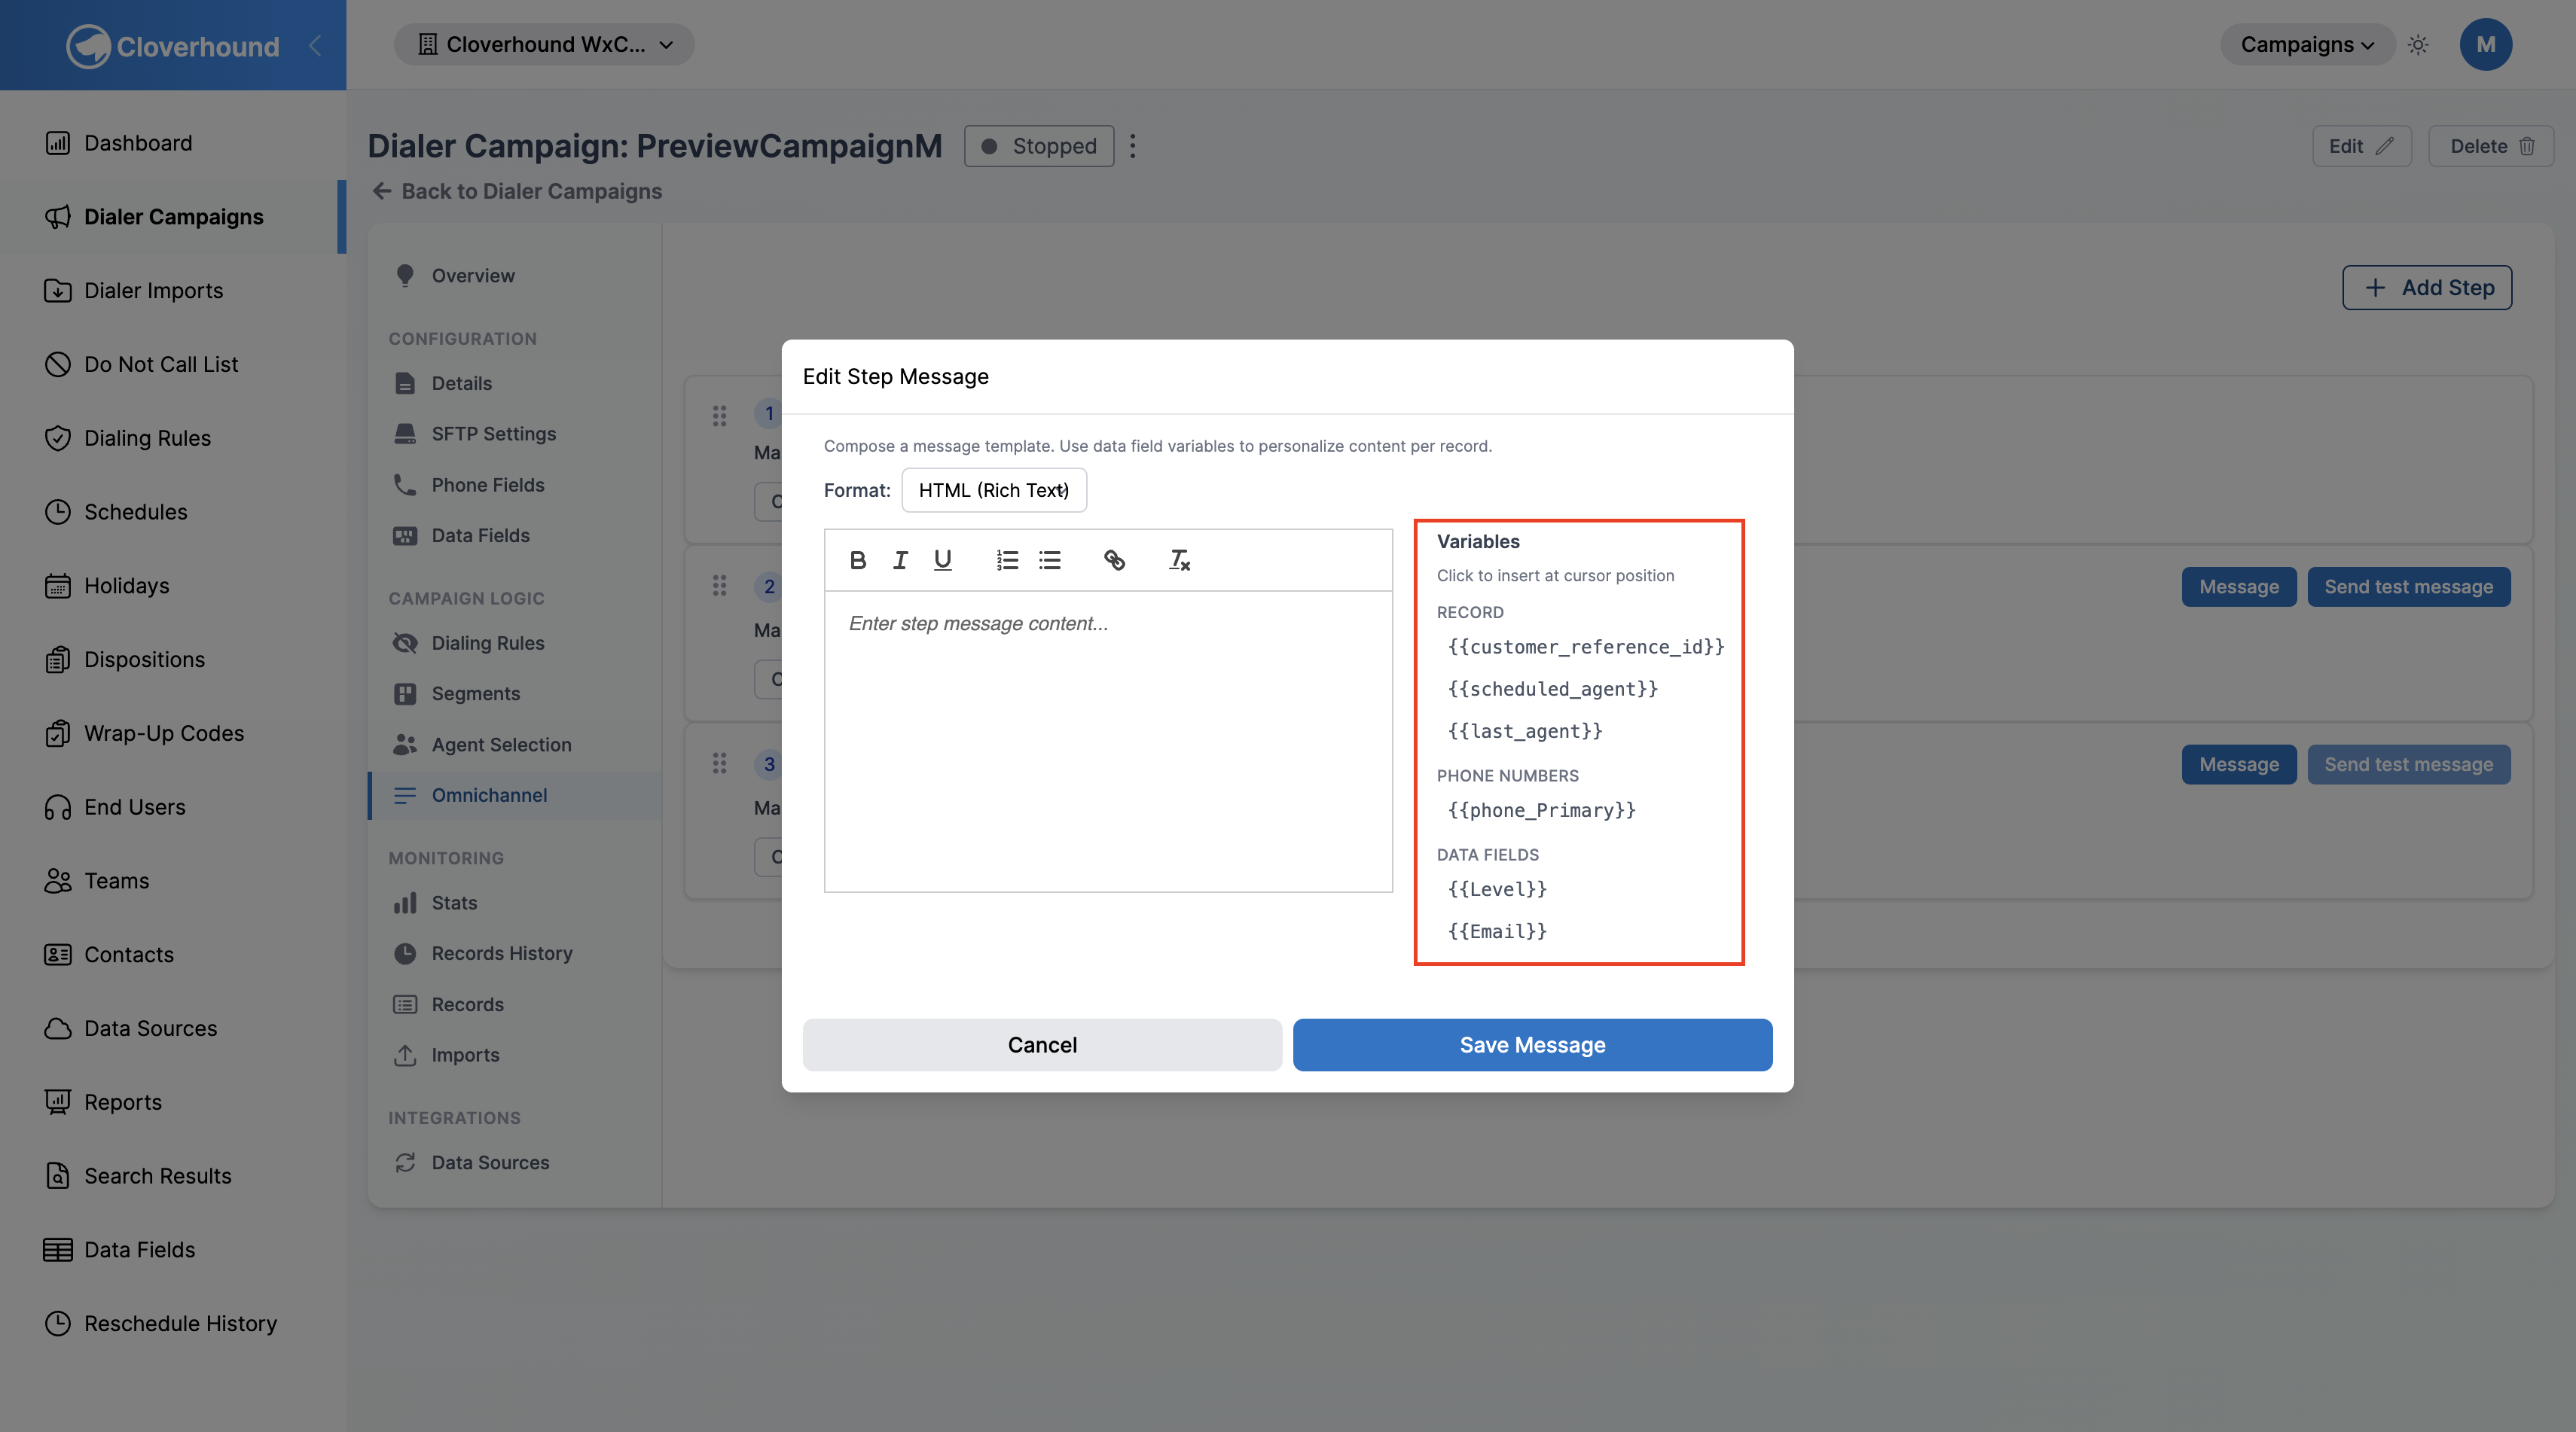Insert a numbered list in the editor

tap(1006, 561)
